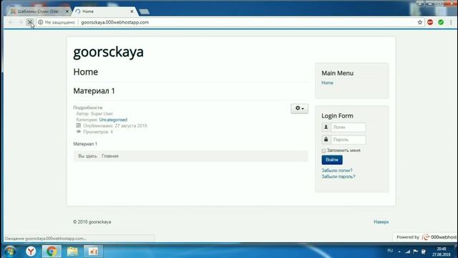
Task: Click the © 2018 goorsckaya footer text
Action: click(x=92, y=221)
